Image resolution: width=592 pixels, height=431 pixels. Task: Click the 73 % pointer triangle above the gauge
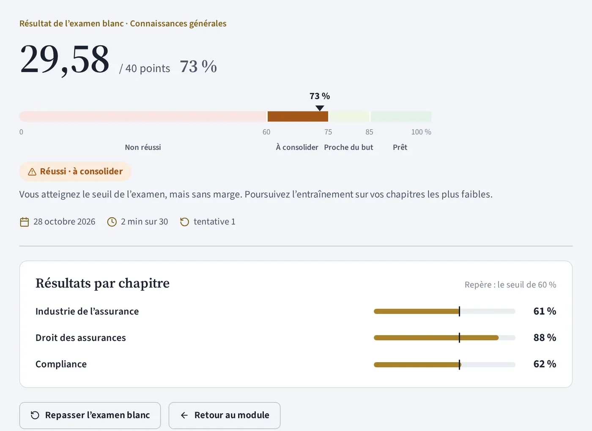[x=320, y=108]
